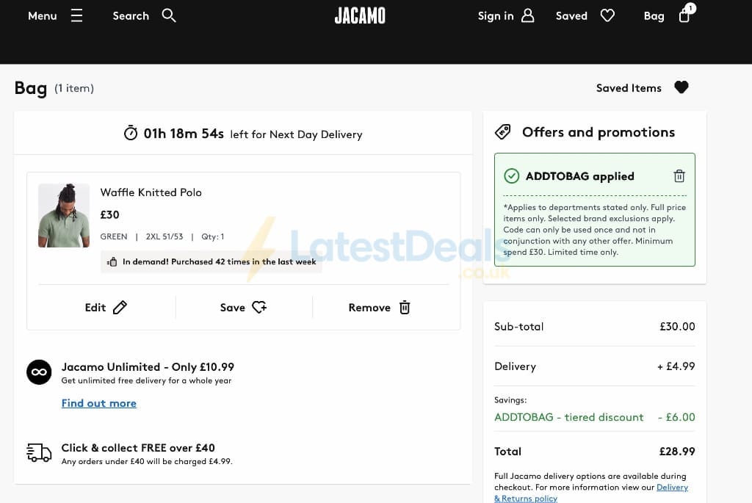Viewport: 752px width, 503px height.
Task: Click the user profile icon
Action: 527,15
